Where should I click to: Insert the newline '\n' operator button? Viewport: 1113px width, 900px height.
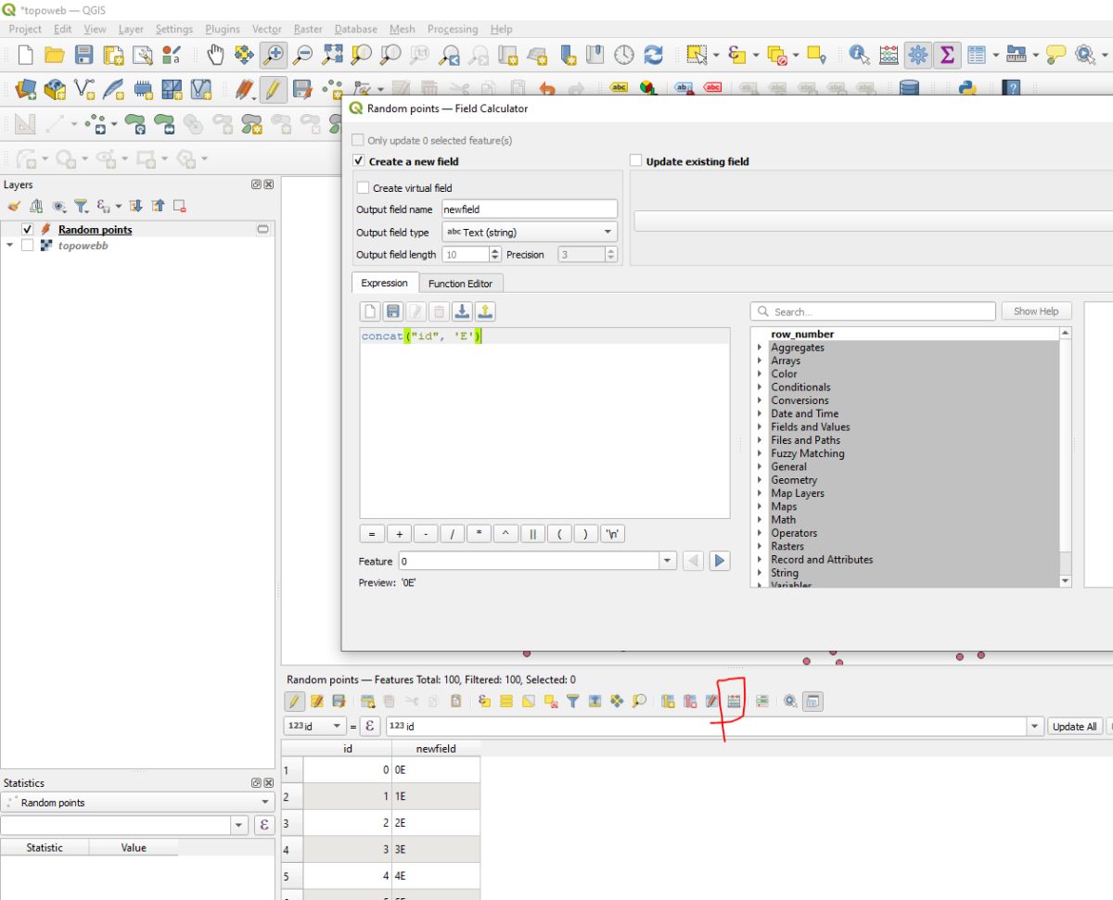point(613,535)
